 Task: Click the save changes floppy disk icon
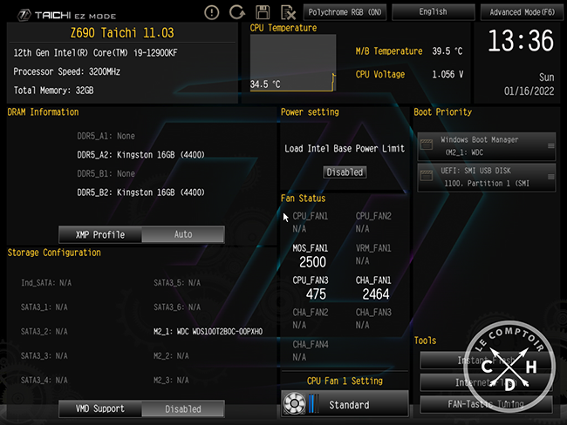tap(262, 12)
